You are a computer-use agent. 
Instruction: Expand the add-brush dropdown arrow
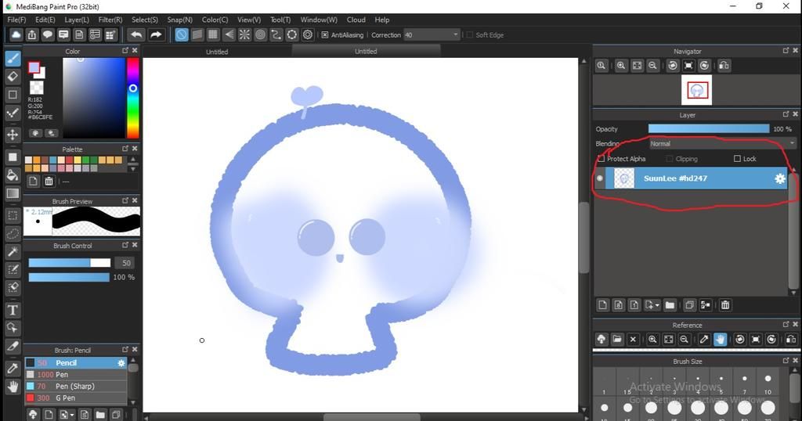pyautogui.click(x=72, y=415)
